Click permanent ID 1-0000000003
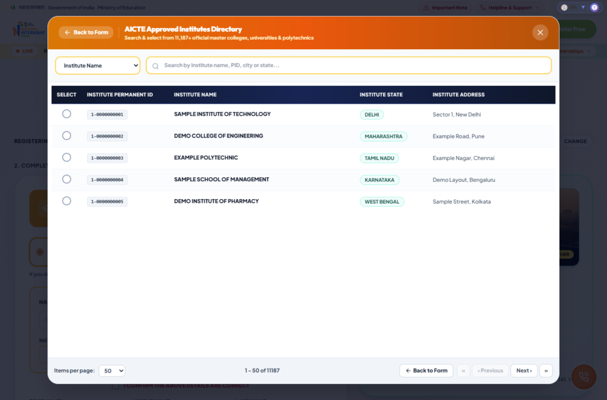The width and height of the screenshot is (607, 400). pyautogui.click(x=107, y=158)
